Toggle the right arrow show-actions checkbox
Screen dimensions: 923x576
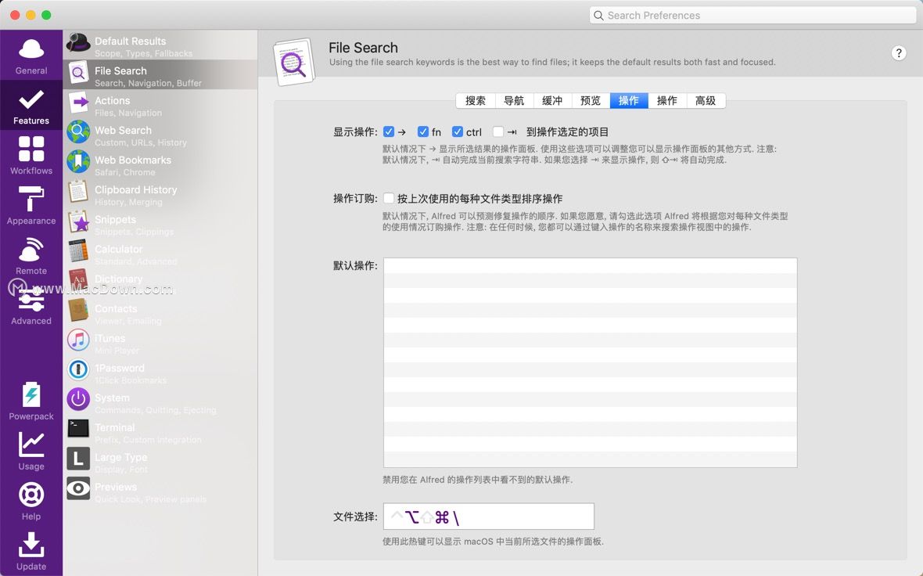389,131
